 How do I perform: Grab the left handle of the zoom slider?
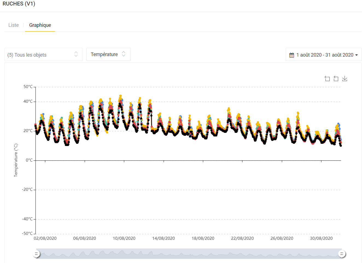(x=36, y=254)
